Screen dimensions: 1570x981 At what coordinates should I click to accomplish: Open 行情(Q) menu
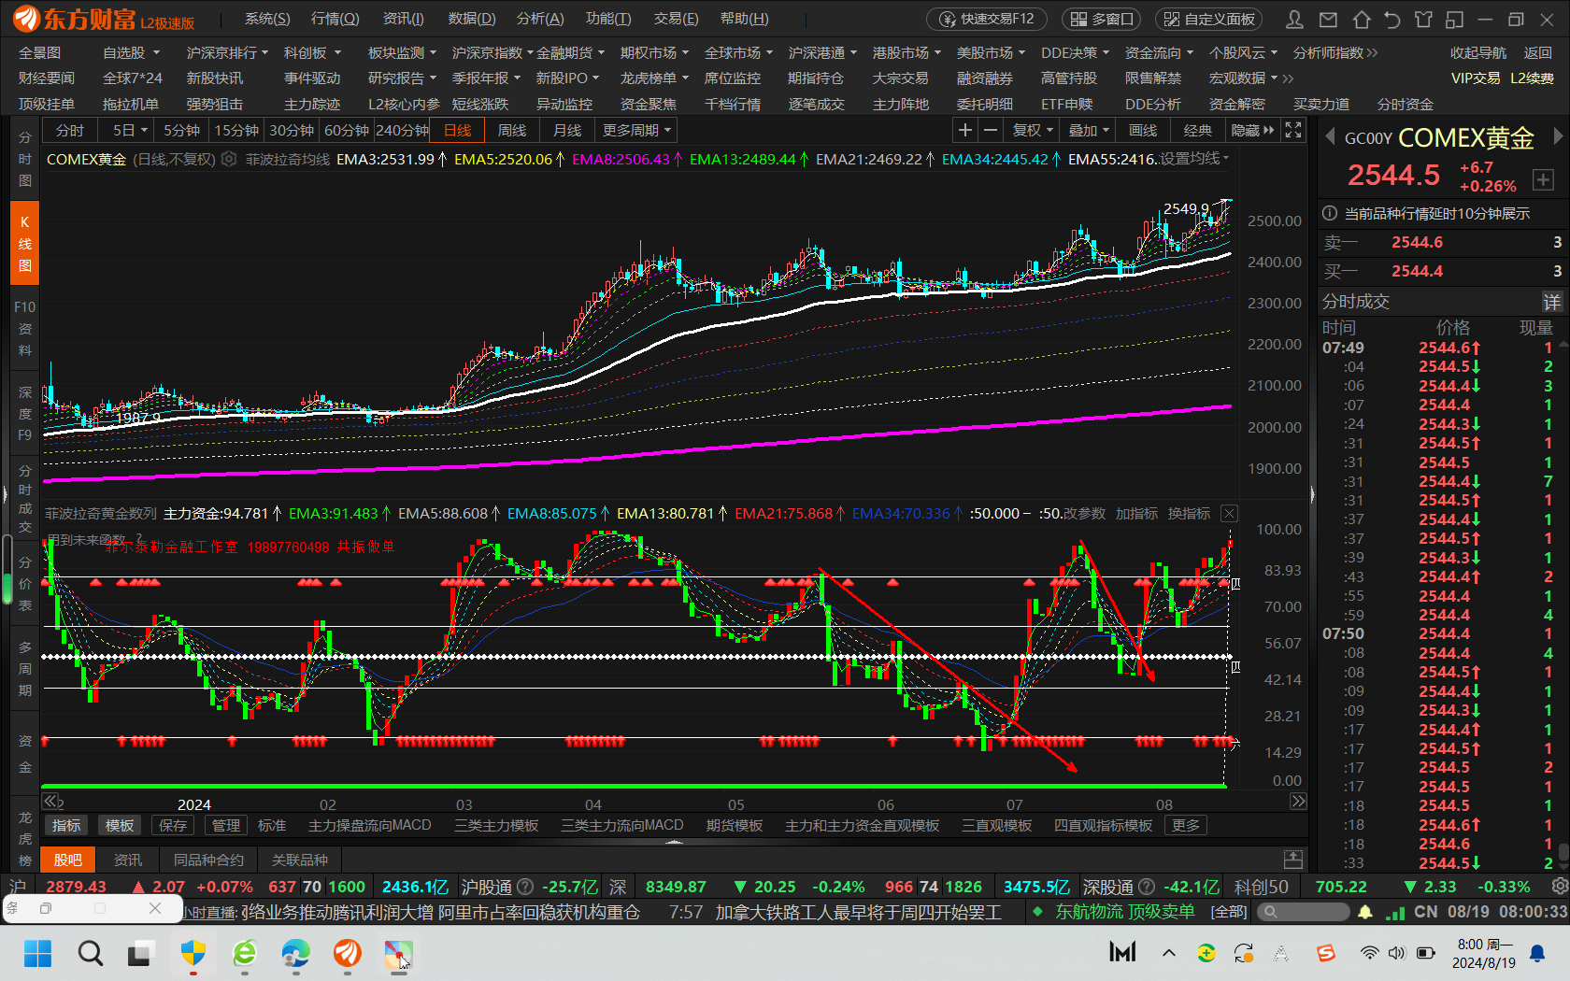coord(335,19)
